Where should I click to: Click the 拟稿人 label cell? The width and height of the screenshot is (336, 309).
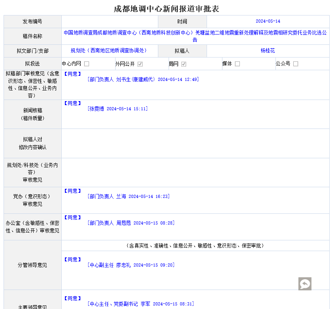point(182,51)
